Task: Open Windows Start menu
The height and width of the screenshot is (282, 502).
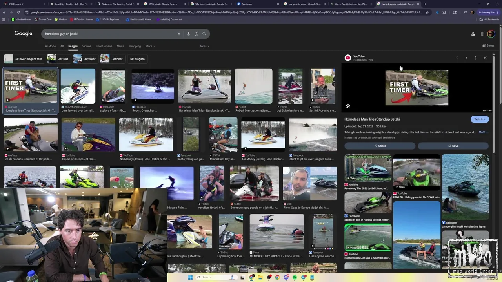Action: [190, 277]
